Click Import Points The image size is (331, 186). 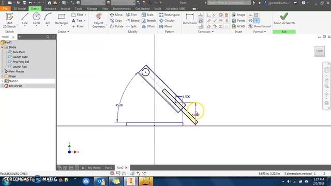pos(238,21)
